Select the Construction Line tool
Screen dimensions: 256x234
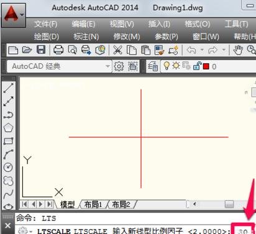click(9, 101)
